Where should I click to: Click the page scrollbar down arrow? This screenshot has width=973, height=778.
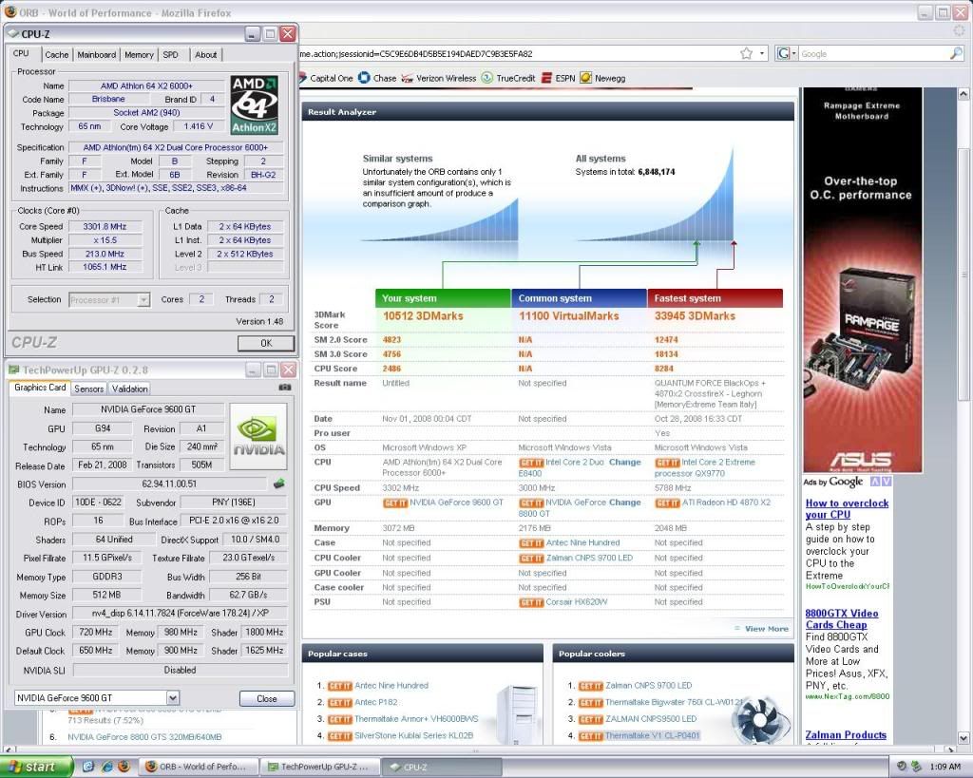coord(963,738)
